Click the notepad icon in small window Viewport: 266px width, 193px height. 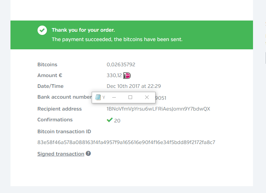[98, 97]
